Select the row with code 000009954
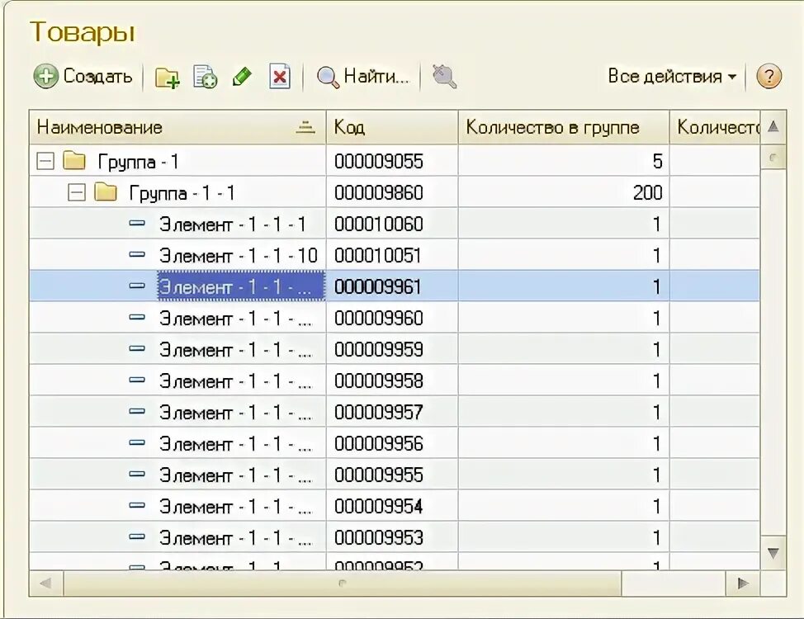Viewport: 804px width, 619px height. (x=395, y=506)
